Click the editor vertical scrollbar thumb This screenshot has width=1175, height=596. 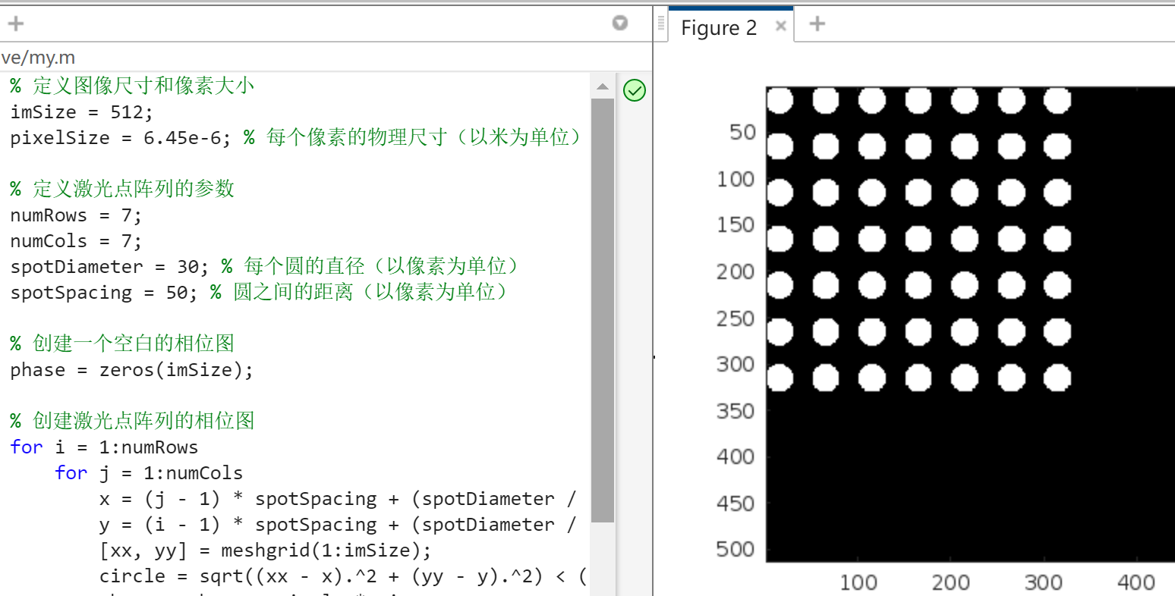(603, 303)
